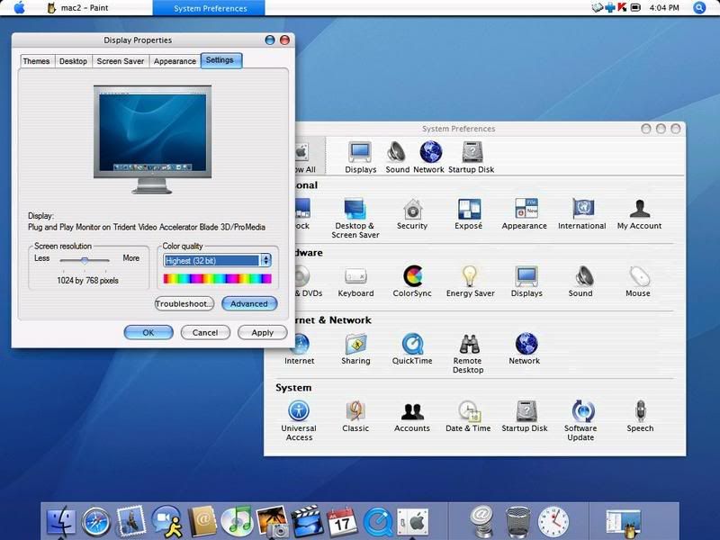Open the Sharing preference pane
Viewport: 720px width, 540px height.
[x=355, y=346]
